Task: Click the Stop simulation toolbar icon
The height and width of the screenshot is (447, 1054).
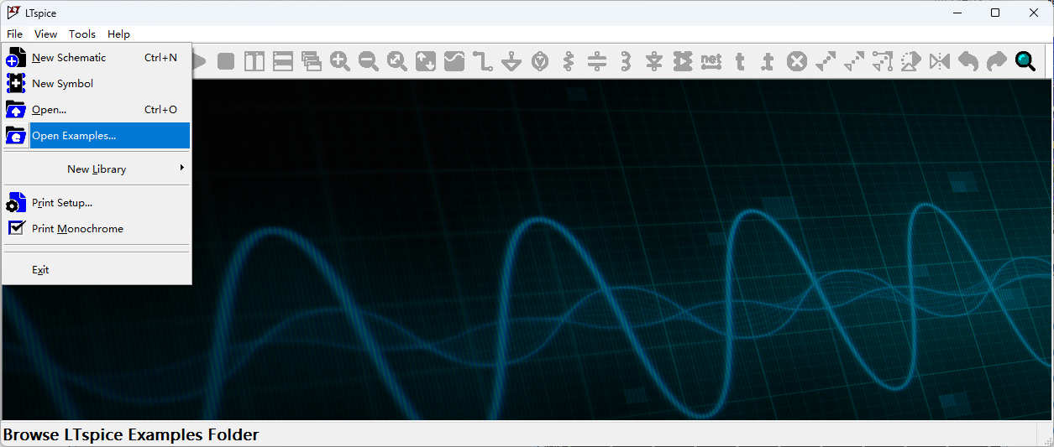Action: click(x=226, y=61)
